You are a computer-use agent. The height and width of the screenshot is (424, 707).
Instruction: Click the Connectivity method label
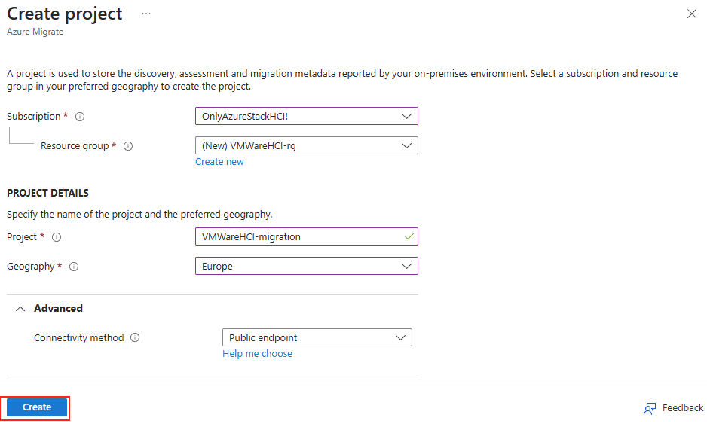pos(79,338)
